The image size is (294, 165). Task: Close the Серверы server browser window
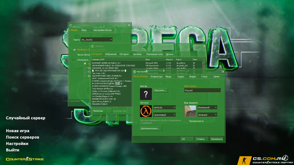click(x=204, y=46)
